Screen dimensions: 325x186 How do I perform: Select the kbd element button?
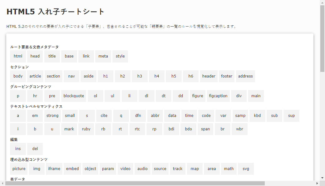tap(257, 116)
